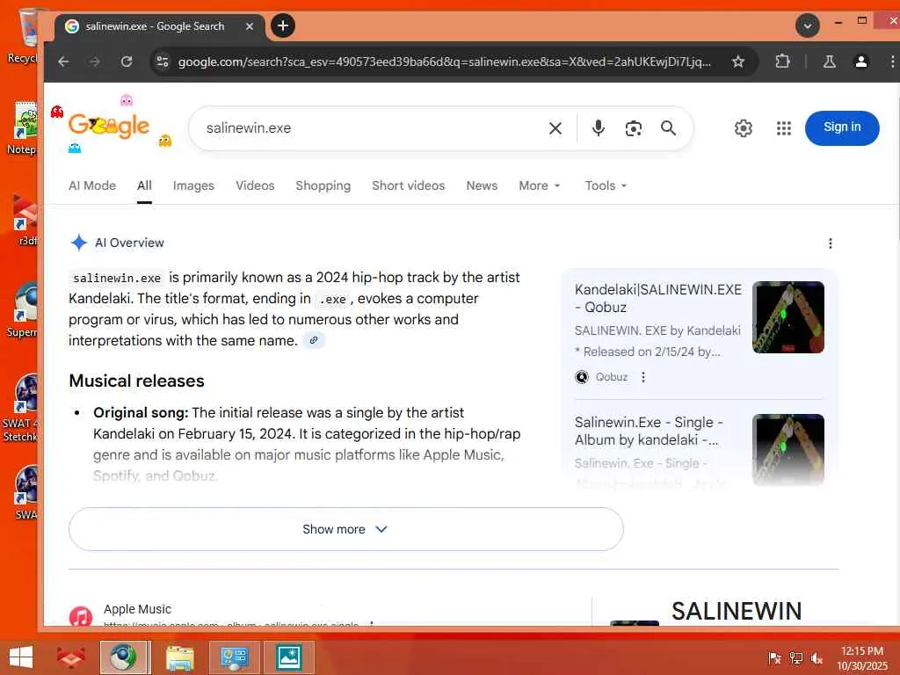This screenshot has width=900, height=675.
Task: Click inside the Google search input field
Action: 367,128
